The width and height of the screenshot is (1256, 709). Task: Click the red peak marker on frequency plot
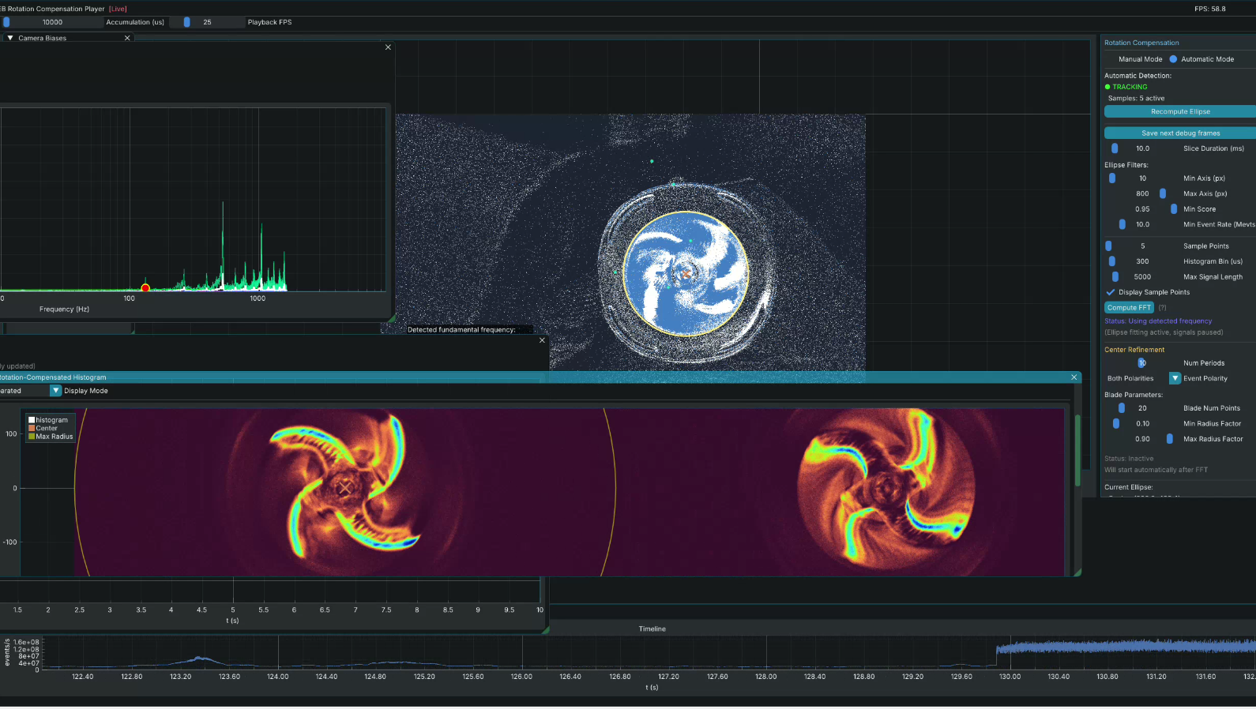click(145, 288)
